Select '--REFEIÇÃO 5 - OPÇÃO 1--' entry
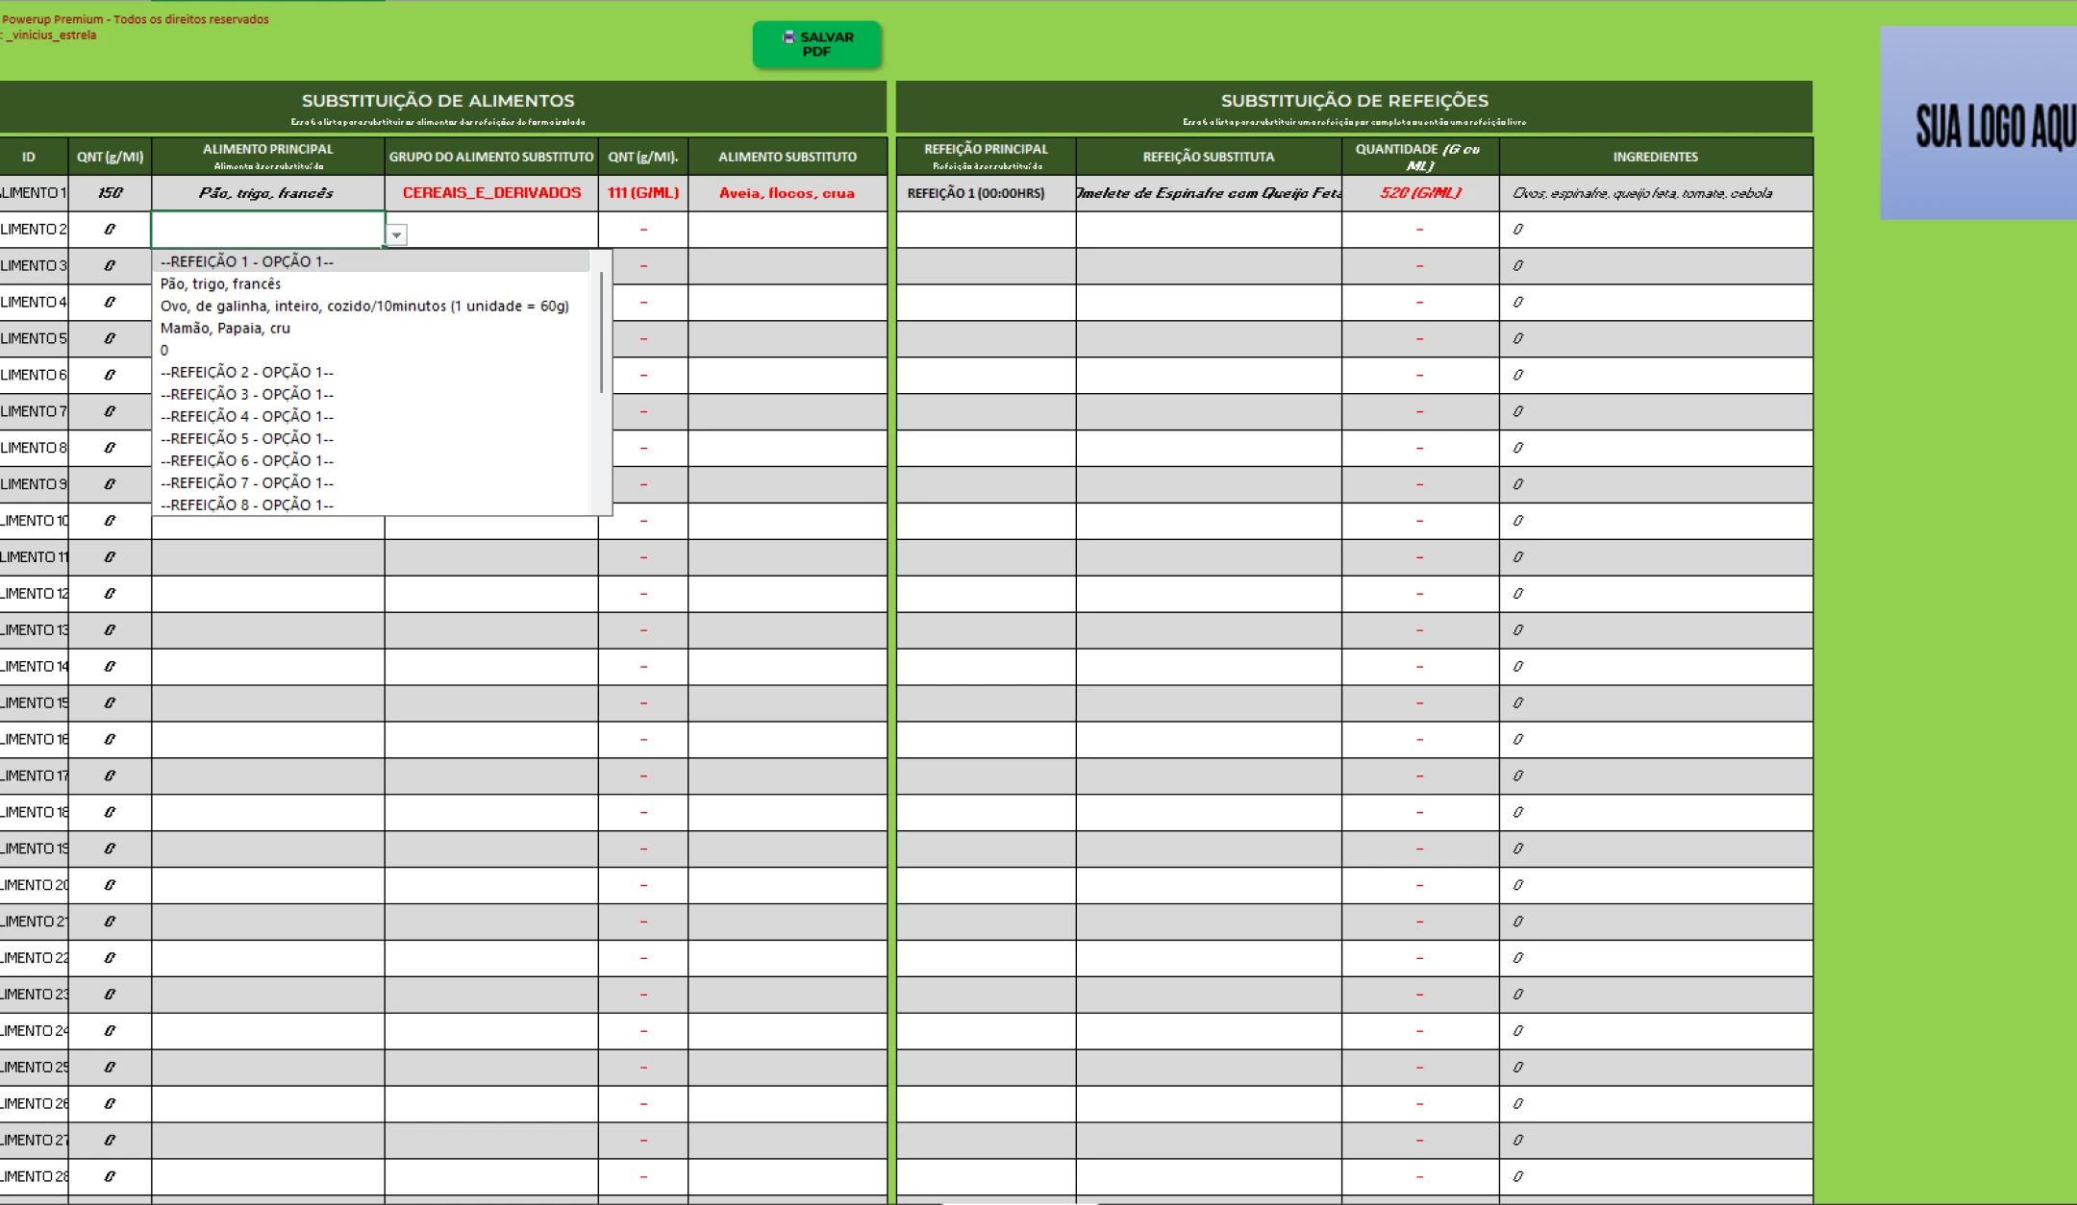Image resolution: width=2077 pixels, height=1205 pixels. [247, 438]
